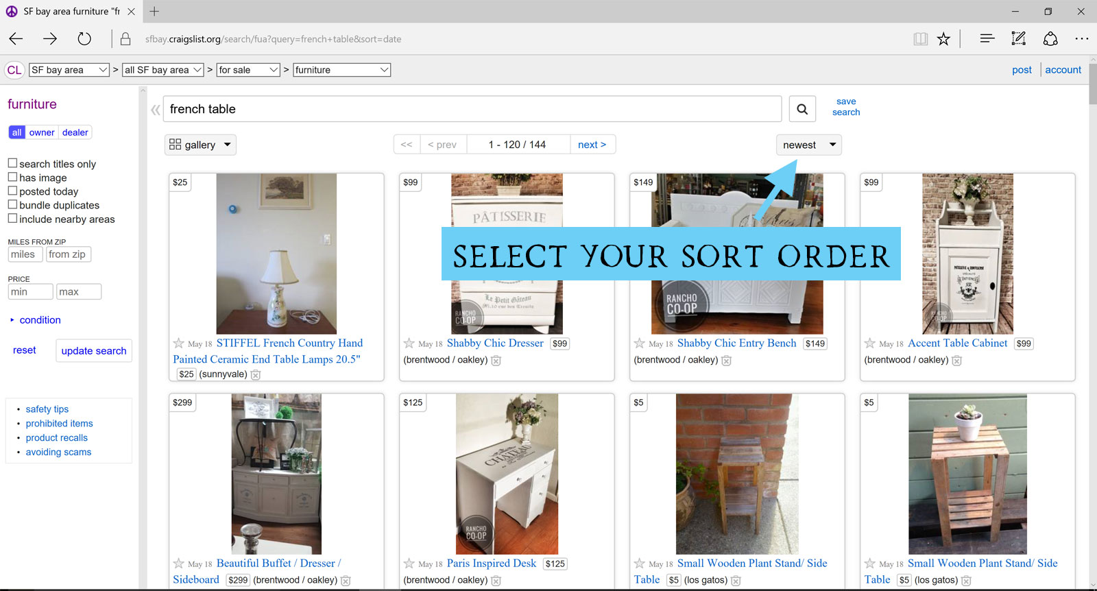The width and height of the screenshot is (1097, 591).
Task: Favorite the Shabby Chic Dresser listing star
Action: [x=409, y=343]
